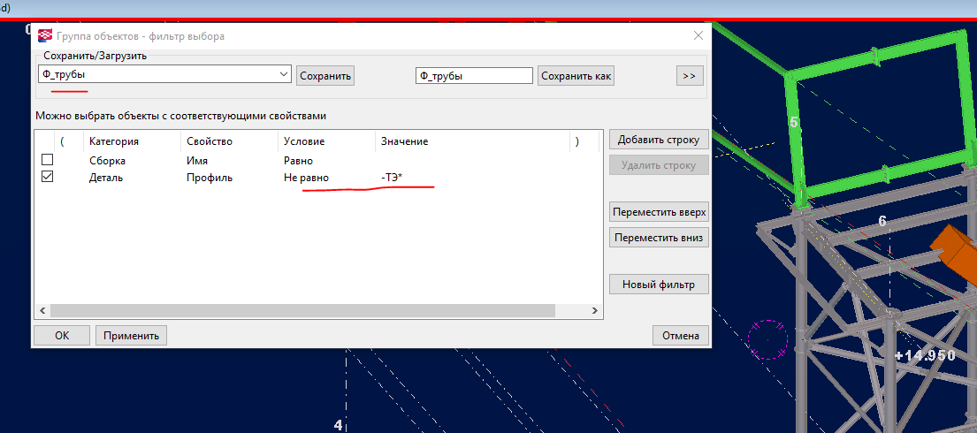Click Переместить вверх button
Image resolution: width=977 pixels, height=433 pixels.
[659, 212]
